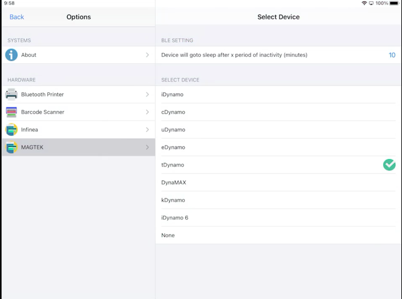Select the cDynamo device
Image resolution: width=402 pixels, height=299 pixels.
coord(278,112)
